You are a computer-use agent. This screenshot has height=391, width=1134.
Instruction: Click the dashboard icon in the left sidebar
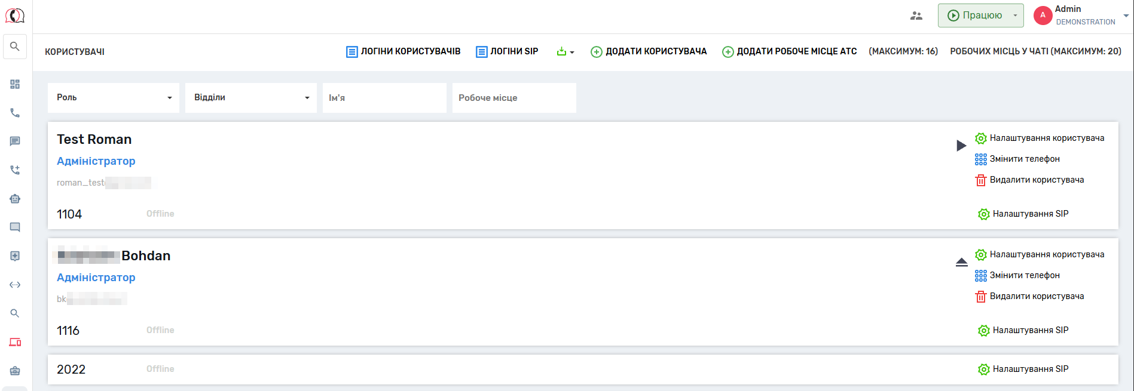click(x=15, y=84)
